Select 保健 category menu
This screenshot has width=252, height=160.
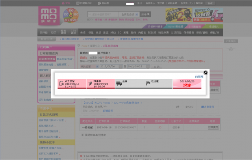[91, 33]
